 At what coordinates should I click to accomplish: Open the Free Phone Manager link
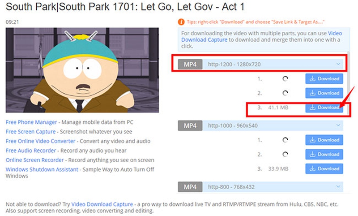pos(31,122)
